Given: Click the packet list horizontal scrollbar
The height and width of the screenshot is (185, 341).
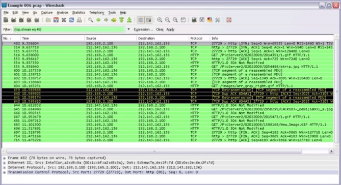Looking at the screenshot, I should 154,151.
